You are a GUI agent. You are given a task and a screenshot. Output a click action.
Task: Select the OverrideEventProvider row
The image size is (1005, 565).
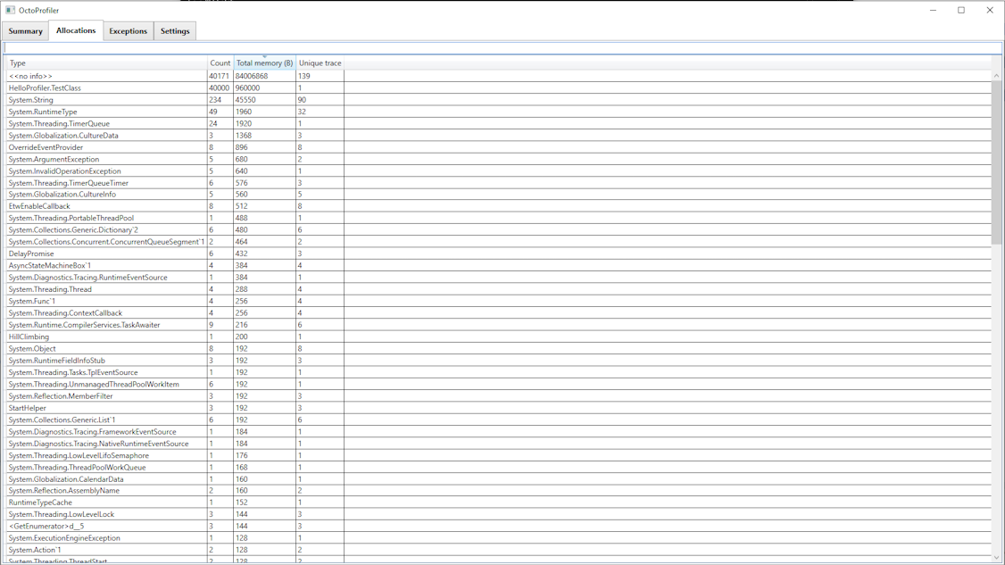point(499,147)
